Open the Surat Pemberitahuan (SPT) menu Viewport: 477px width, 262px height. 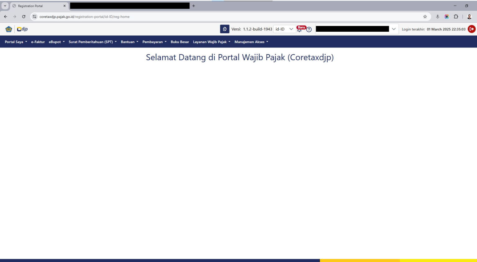tap(91, 42)
